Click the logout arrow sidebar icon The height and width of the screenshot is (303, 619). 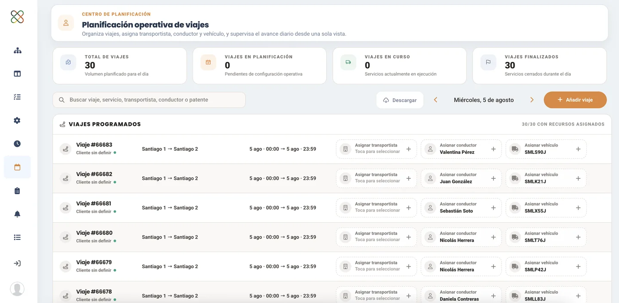pyautogui.click(x=17, y=263)
